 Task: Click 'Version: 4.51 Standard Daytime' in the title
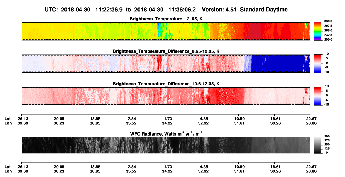pyautogui.click(x=245, y=10)
